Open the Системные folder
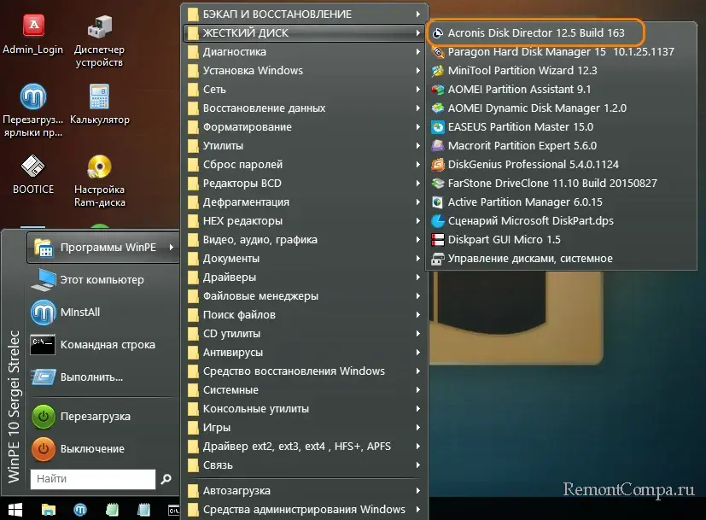This screenshot has height=520, width=706. pos(305,390)
